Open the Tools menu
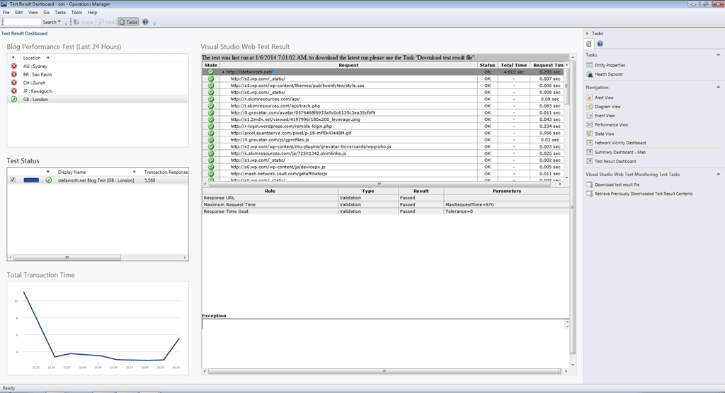The height and width of the screenshot is (393, 725). [76, 13]
